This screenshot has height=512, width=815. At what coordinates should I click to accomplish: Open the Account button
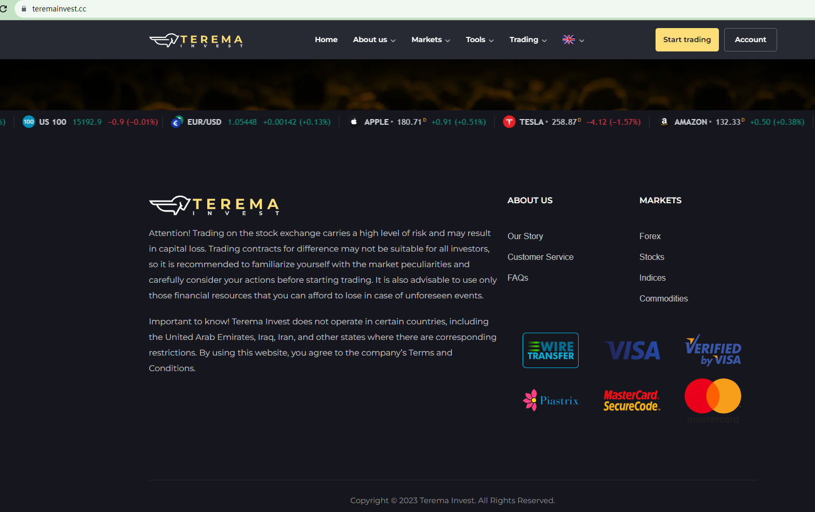pos(751,40)
